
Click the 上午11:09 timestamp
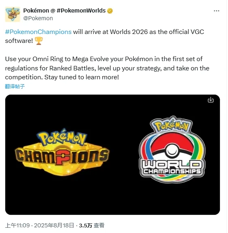[x=17, y=225]
